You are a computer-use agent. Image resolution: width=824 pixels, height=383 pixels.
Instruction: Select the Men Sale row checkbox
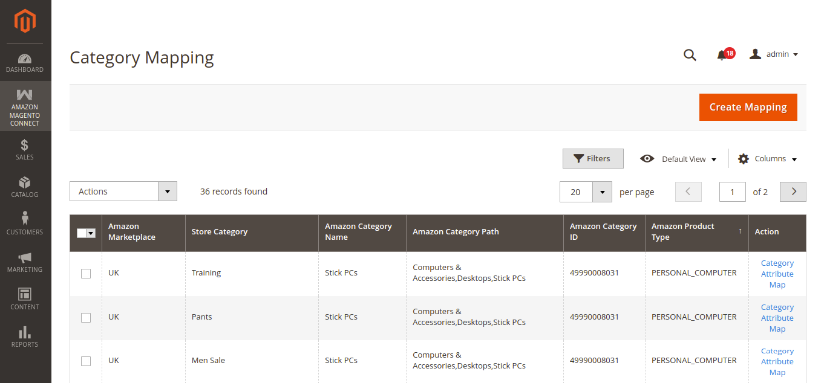[x=86, y=361]
